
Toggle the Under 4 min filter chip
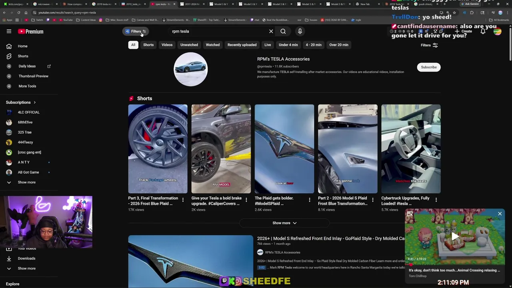pyautogui.click(x=288, y=45)
